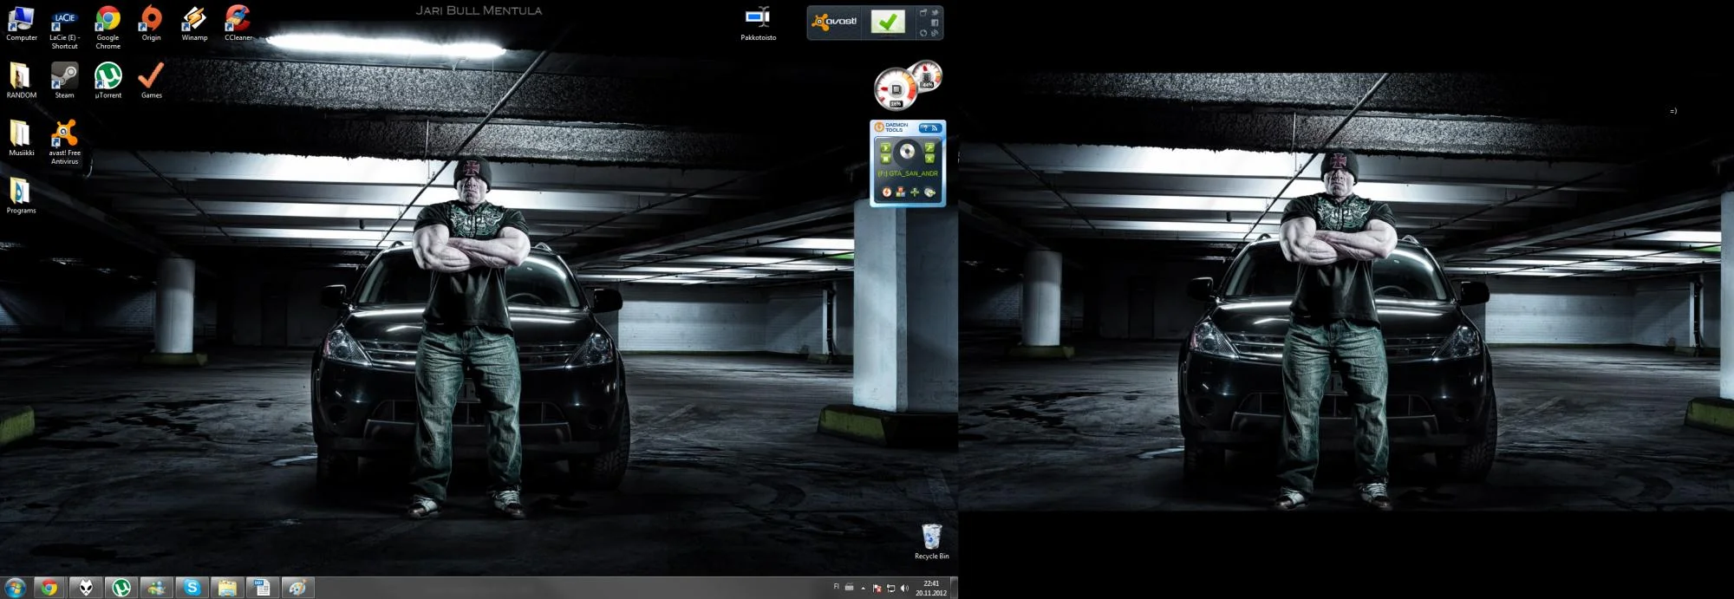The width and height of the screenshot is (1734, 599).
Task: Select the Origin desktop icon
Action: pyautogui.click(x=151, y=21)
